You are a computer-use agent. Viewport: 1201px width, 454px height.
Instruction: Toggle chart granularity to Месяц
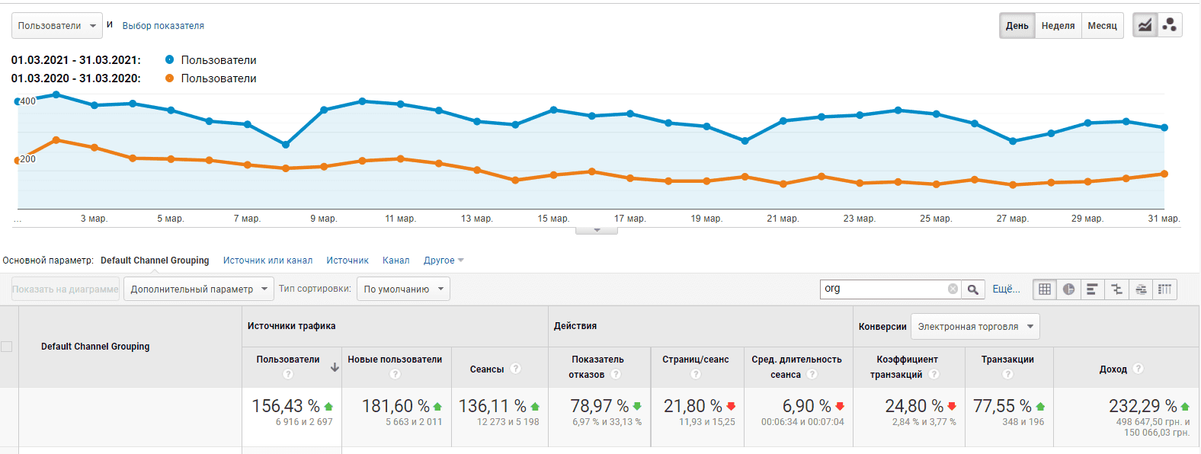pos(1102,25)
